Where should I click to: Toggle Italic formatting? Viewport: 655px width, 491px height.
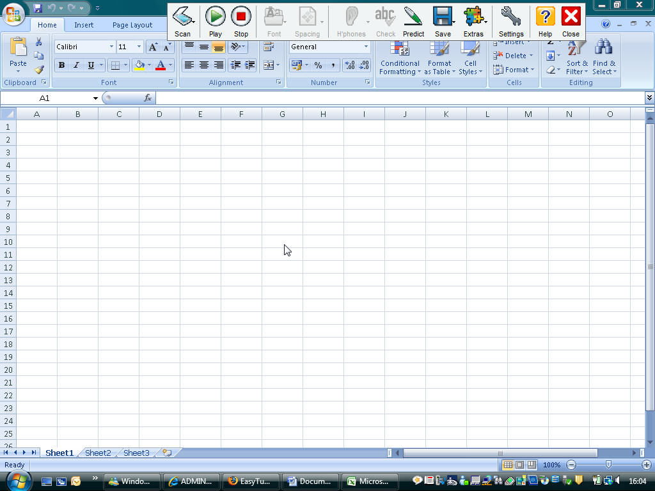(76, 65)
